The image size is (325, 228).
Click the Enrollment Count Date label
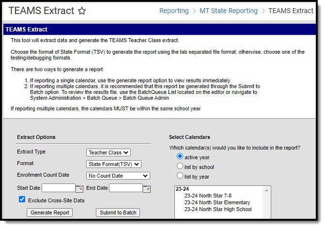pyautogui.click(x=43, y=175)
